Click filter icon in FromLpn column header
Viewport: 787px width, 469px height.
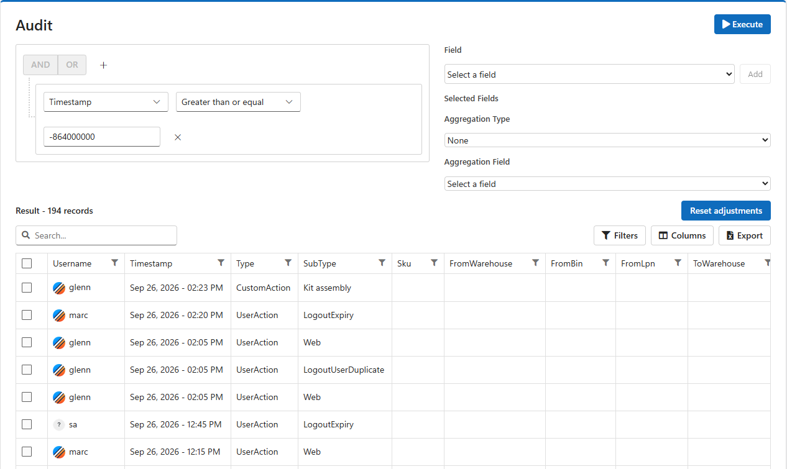(678, 263)
